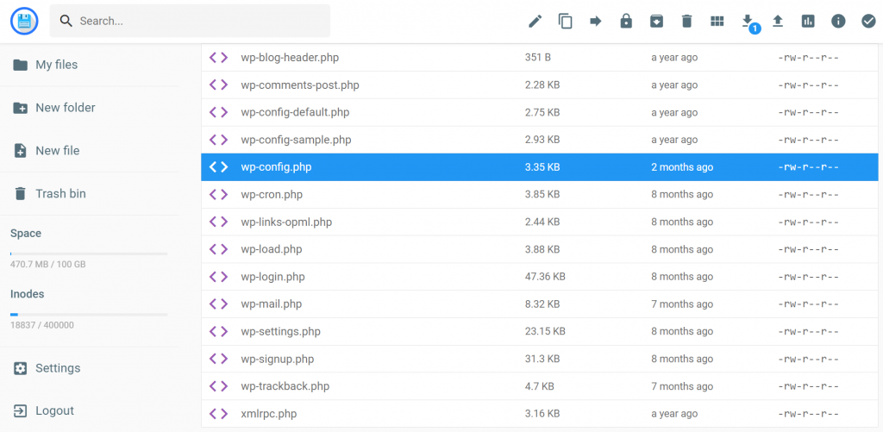Select the wp-config-default.php file

540,112
